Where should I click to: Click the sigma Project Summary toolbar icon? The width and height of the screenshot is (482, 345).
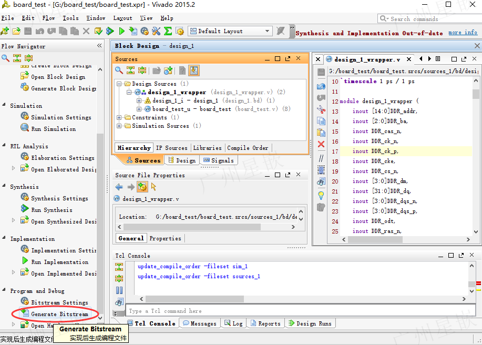(x=168, y=31)
